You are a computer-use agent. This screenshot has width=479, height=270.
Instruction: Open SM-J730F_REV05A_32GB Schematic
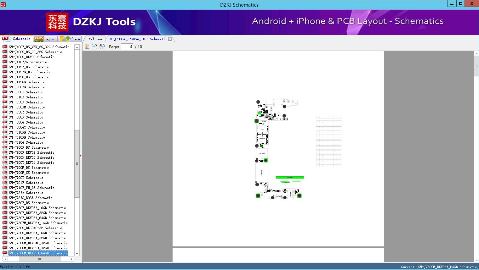(x=37, y=213)
